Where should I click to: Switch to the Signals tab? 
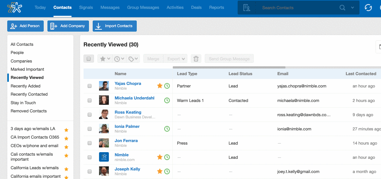click(x=86, y=8)
